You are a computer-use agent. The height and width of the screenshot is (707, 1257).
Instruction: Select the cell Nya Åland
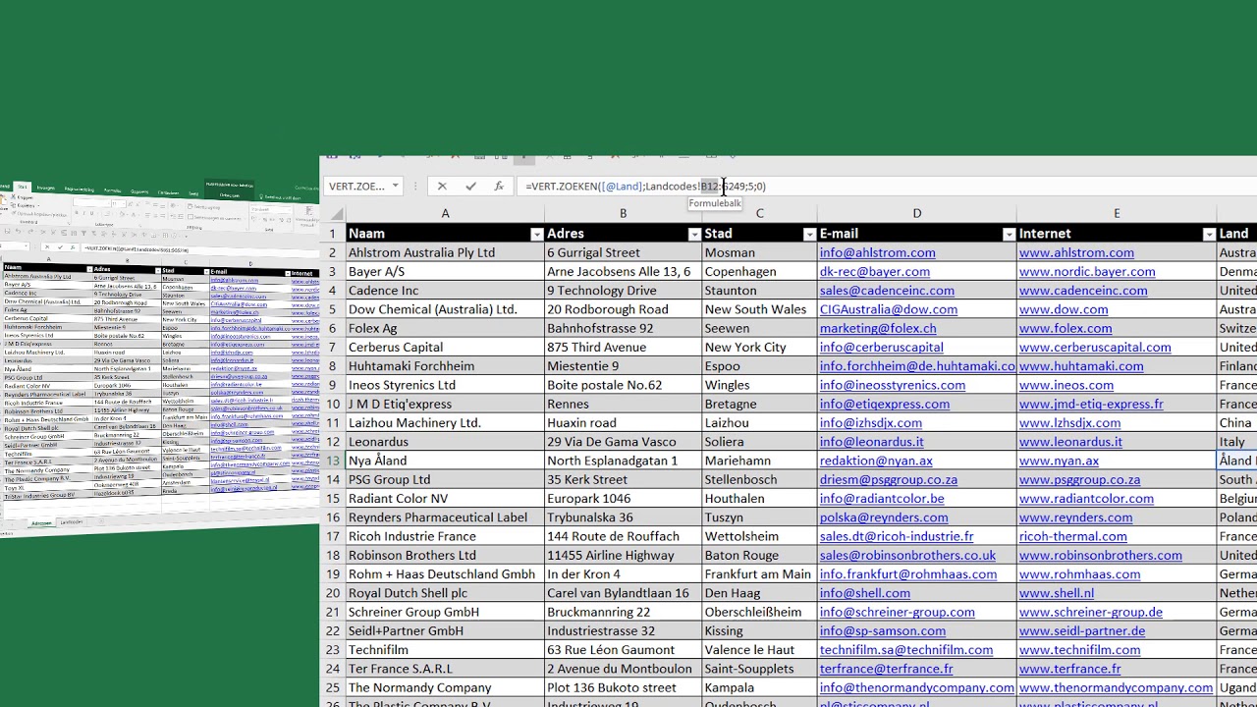(445, 461)
